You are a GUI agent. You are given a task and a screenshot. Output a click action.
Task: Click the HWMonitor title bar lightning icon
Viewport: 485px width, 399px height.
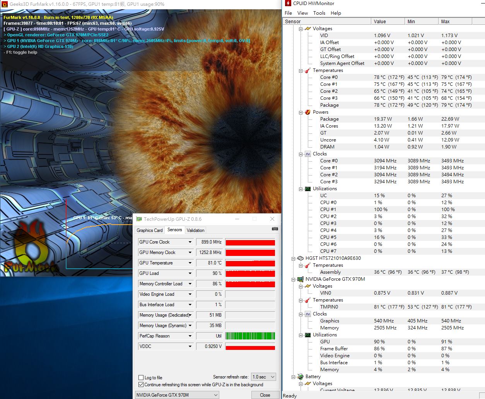coord(288,3)
